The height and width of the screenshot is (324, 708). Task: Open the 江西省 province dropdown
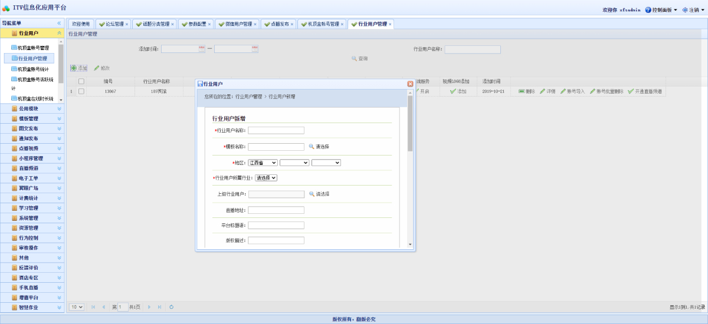click(263, 163)
